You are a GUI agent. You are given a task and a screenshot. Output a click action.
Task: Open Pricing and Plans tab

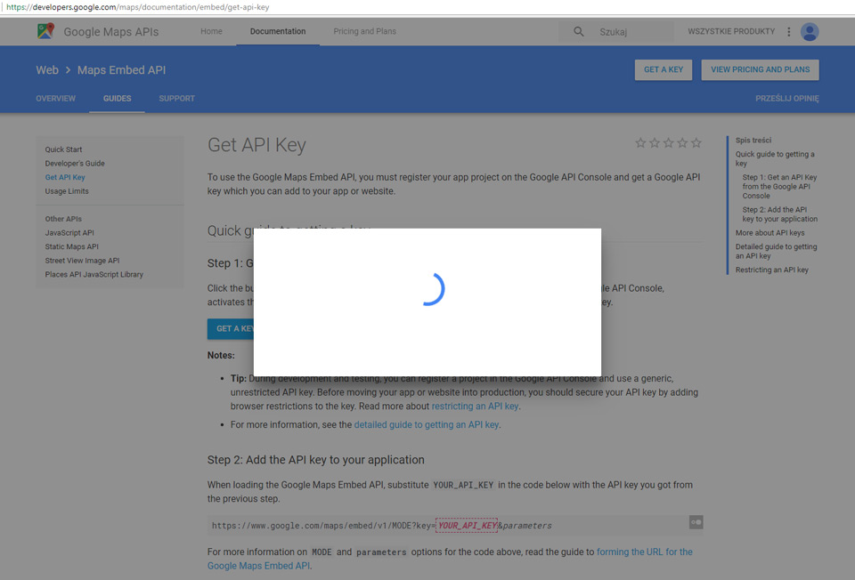[x=365, y=32]
